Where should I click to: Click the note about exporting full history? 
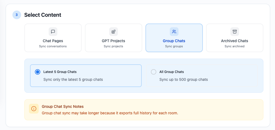coord(110,113)
